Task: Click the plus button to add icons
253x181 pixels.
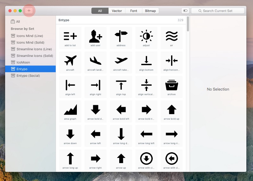Action: (29, 11)
